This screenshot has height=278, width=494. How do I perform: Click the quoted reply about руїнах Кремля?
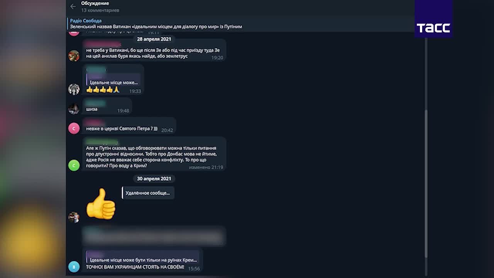pos(142,260)
